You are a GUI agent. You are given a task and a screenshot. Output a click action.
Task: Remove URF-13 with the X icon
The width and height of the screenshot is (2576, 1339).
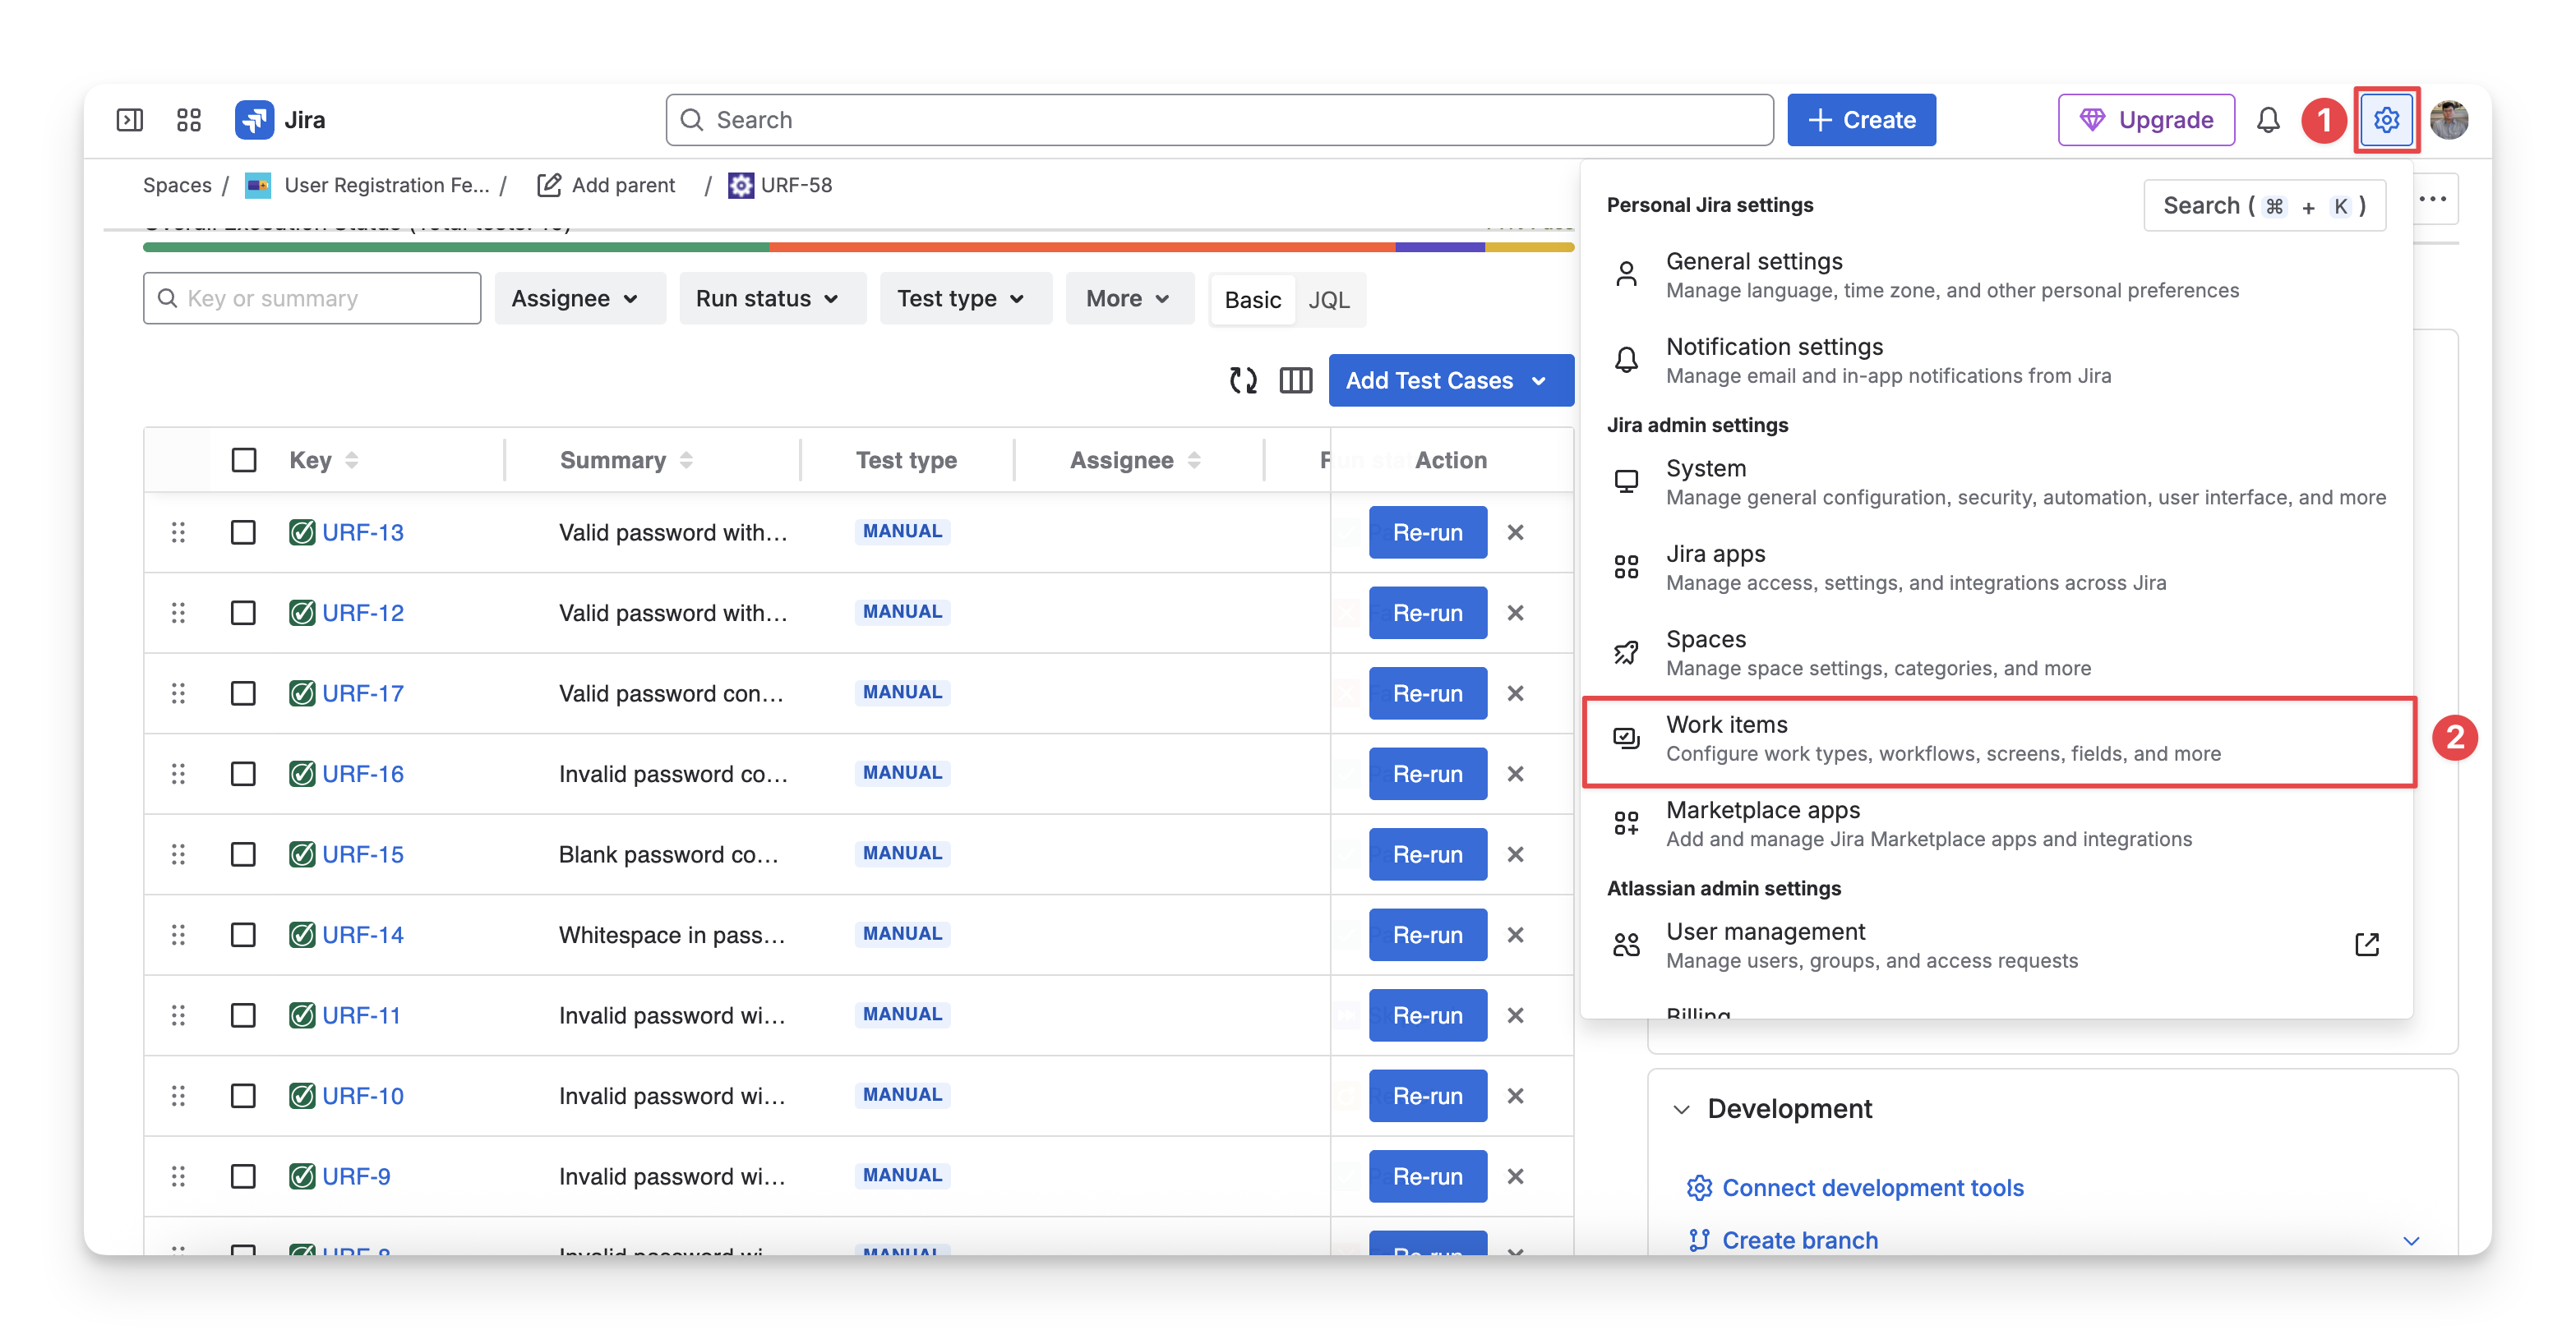1515,532
